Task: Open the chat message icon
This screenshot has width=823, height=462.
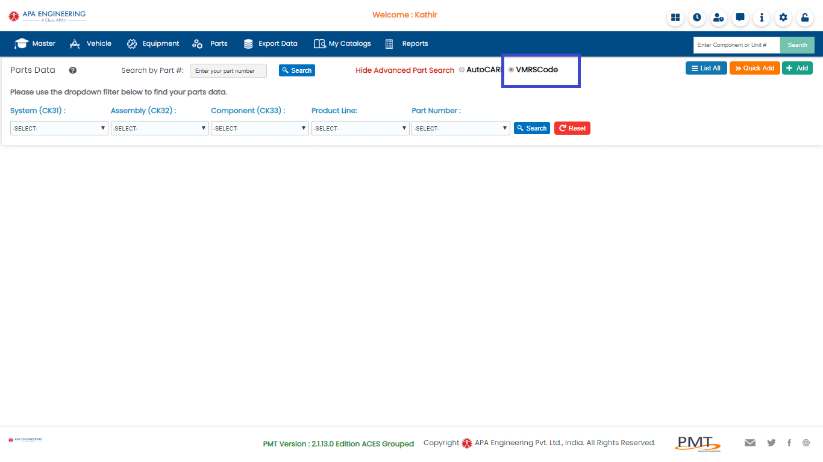Action: 740,17
